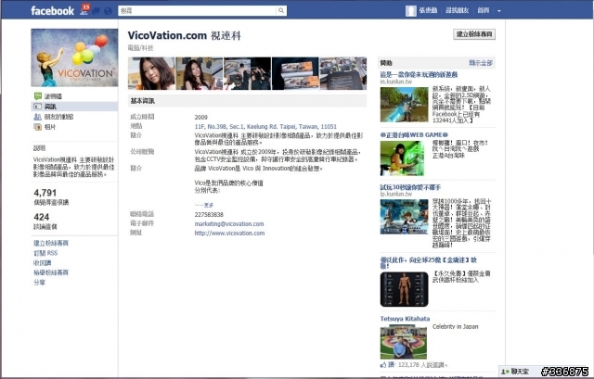Click Show All link in Sponsored header
This screenshot has width=594, height=379.
point(481,63)
